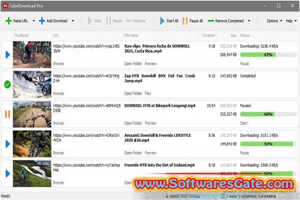This screenshot has width=300, height=200.
Task: Click file name 'Zap MTB Downhill BMX Fail Fun Crash Jump.mp4'
Action: click(x=160, y=78)
